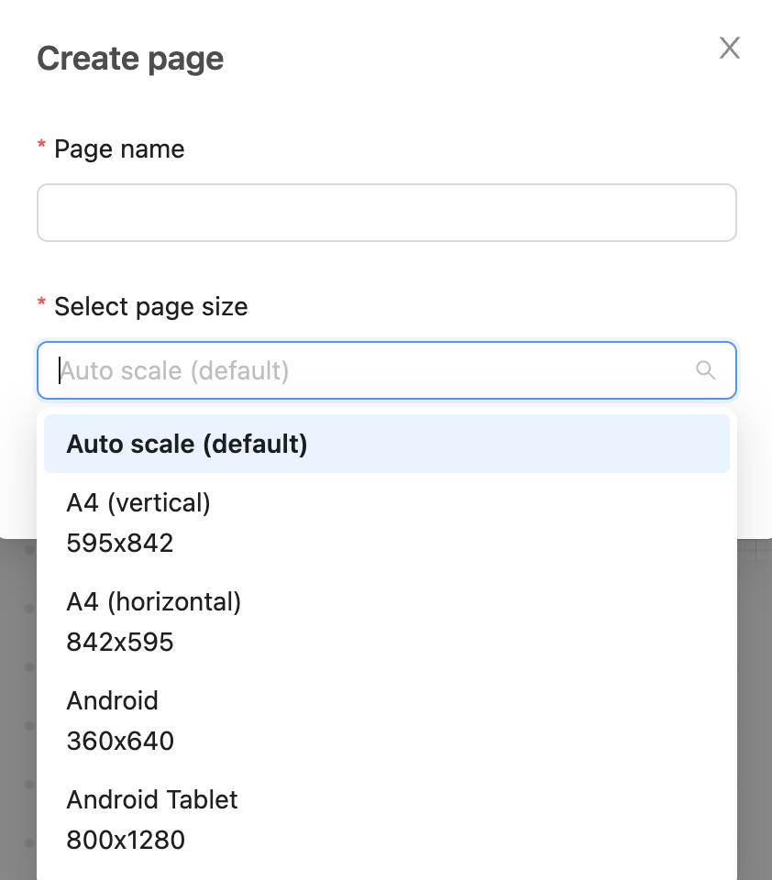Click the search magnifier icon

point(705,370)
